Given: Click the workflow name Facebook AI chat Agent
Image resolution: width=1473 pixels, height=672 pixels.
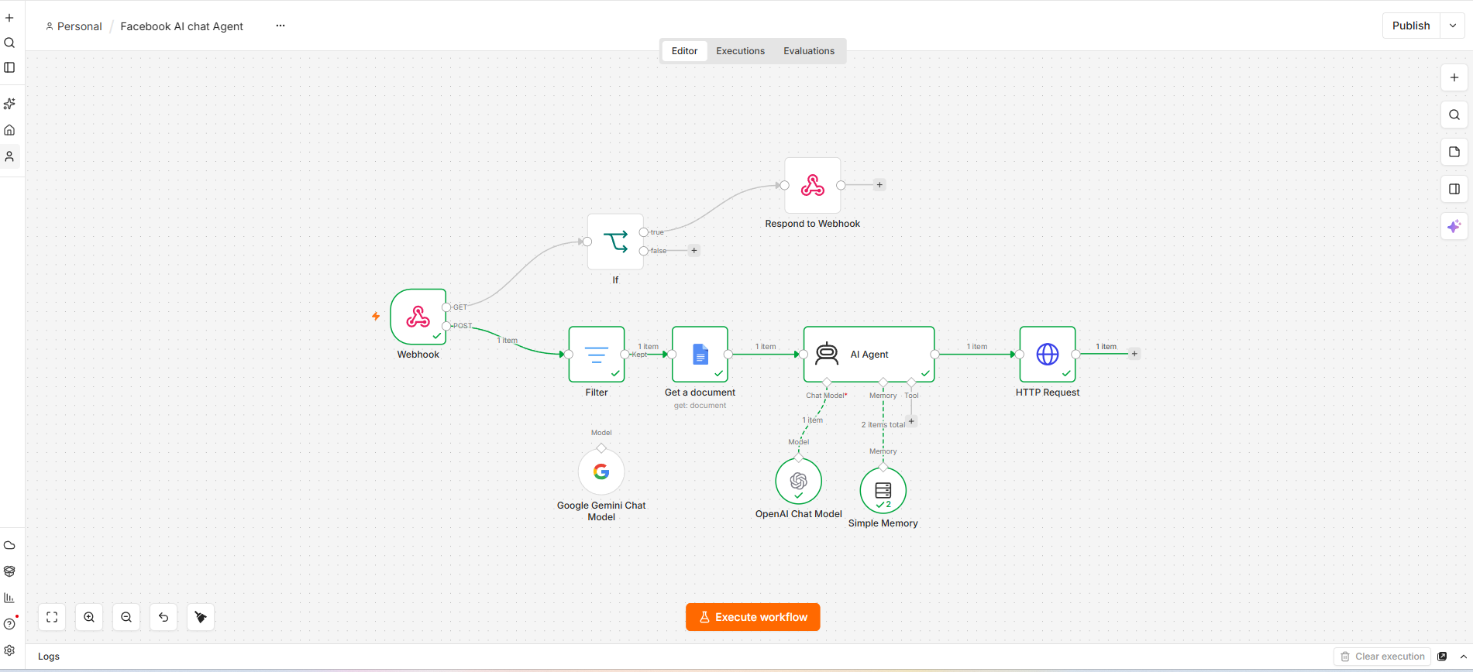Looking at the screenshot, I should [x=182, y=26].
